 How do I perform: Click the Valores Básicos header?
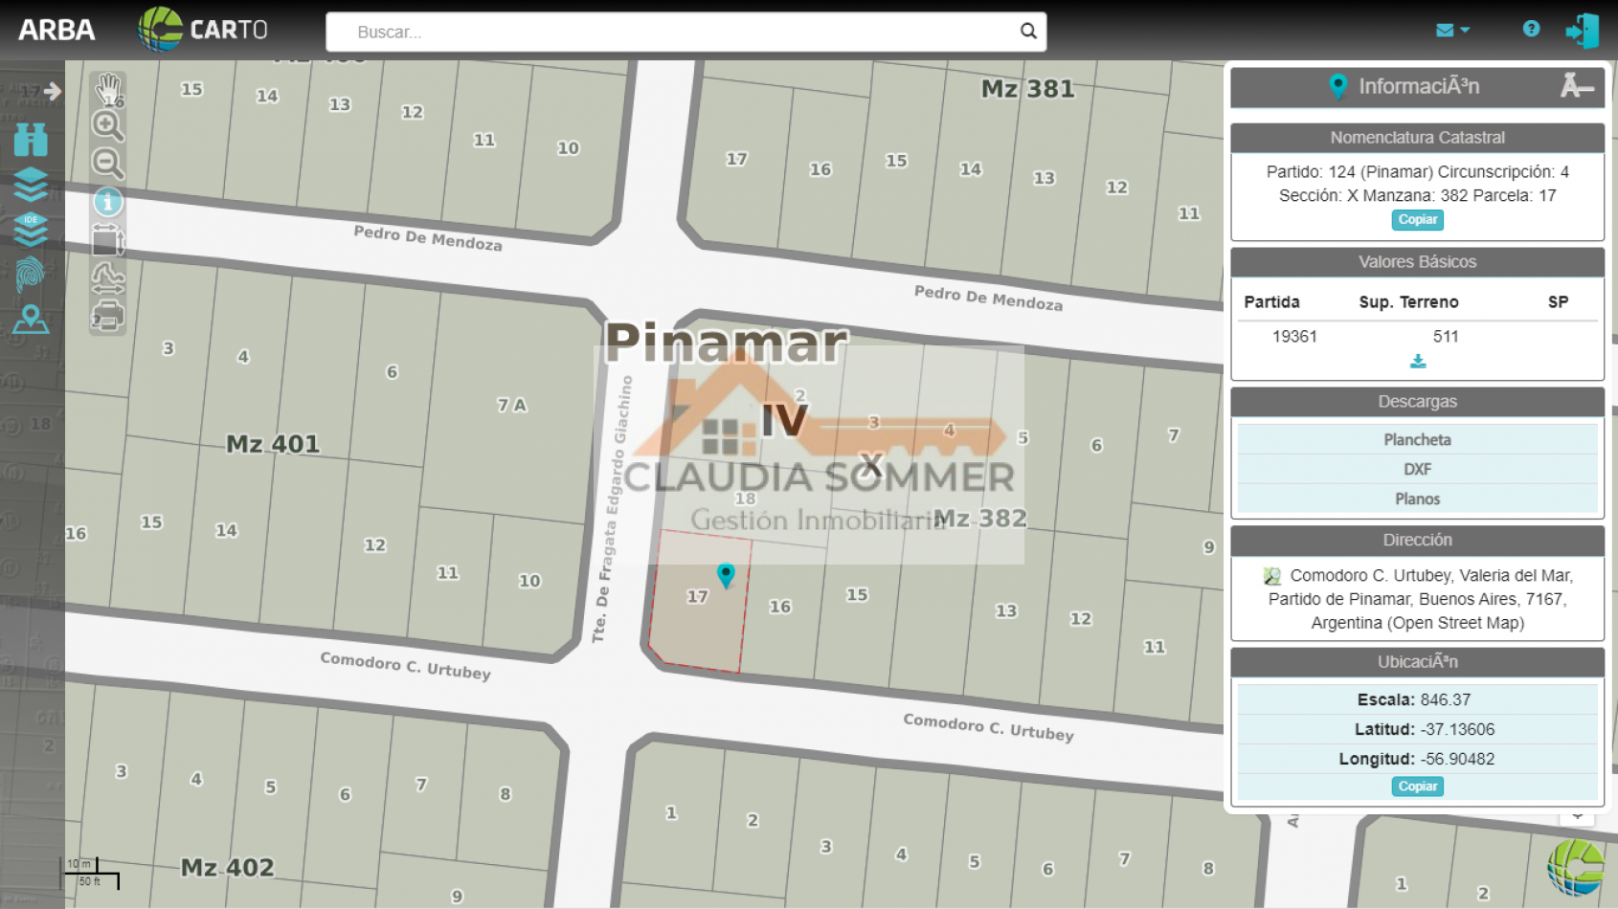(1418, 262)
